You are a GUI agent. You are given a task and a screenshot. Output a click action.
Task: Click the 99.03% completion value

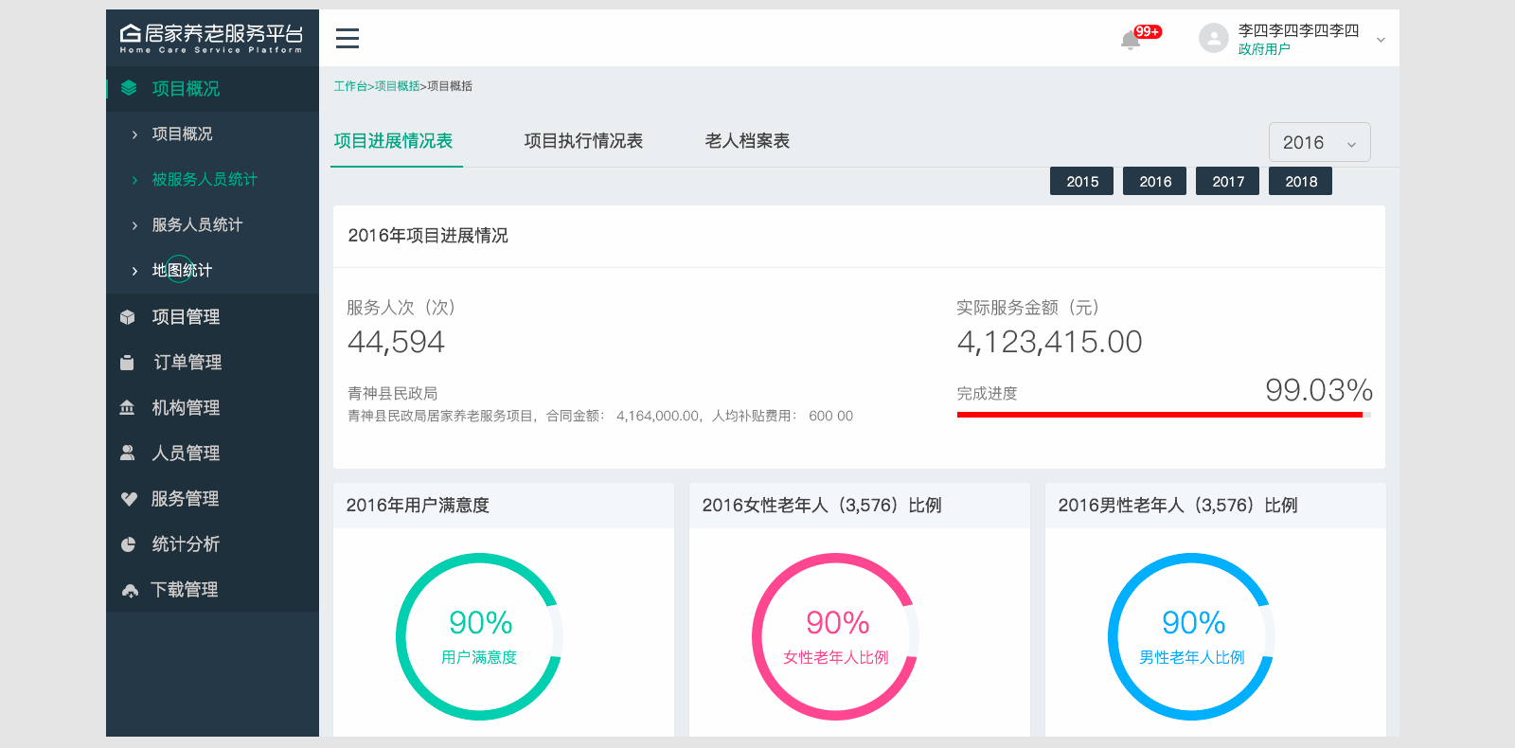pos(1319,390)
